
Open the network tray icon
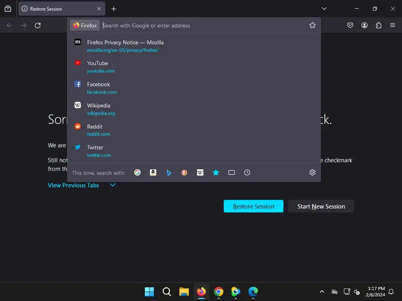click(x=347, y=292)
